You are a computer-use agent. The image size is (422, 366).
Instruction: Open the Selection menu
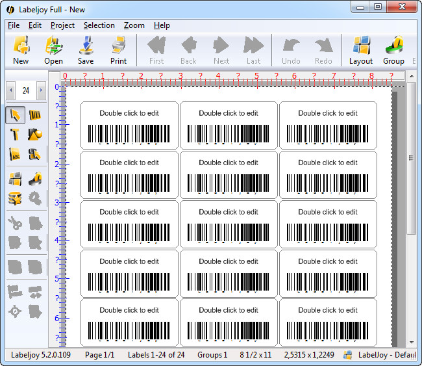[x=99, y=25]
